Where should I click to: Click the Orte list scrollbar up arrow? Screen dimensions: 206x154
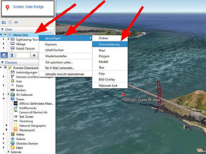coord(53,34)
